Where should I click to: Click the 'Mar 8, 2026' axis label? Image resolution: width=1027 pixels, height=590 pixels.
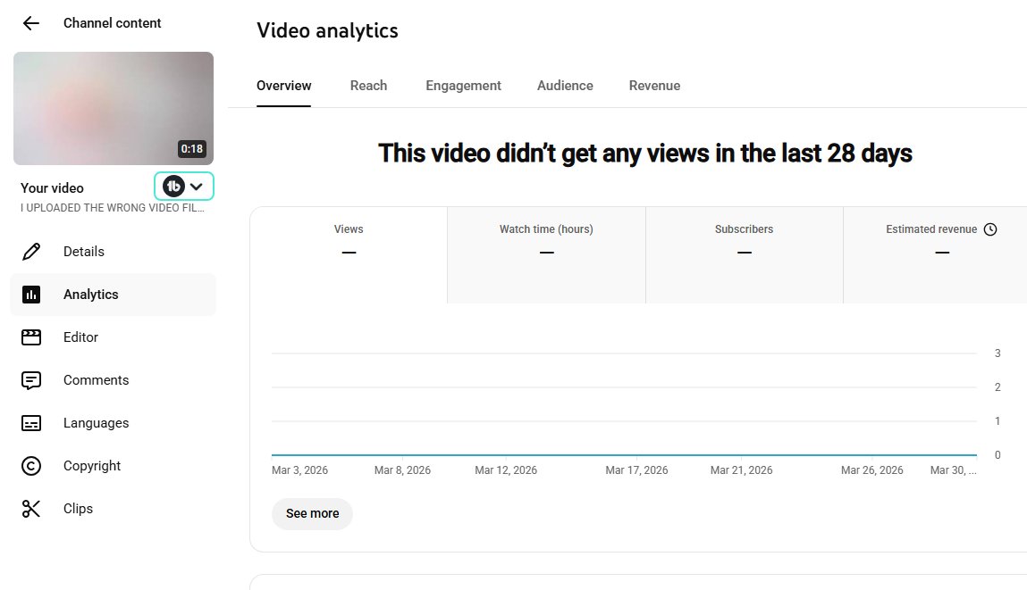[402, 470]
